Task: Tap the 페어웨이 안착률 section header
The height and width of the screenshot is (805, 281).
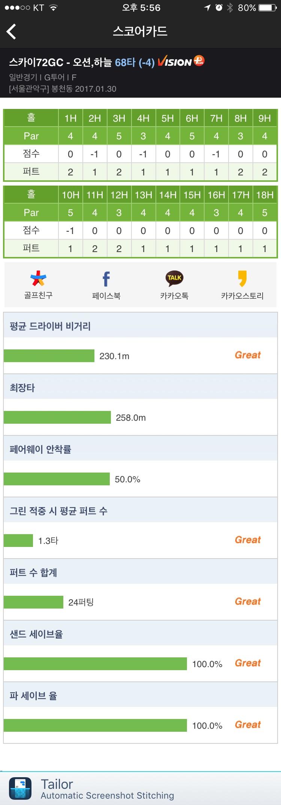Action: (40, 449)
